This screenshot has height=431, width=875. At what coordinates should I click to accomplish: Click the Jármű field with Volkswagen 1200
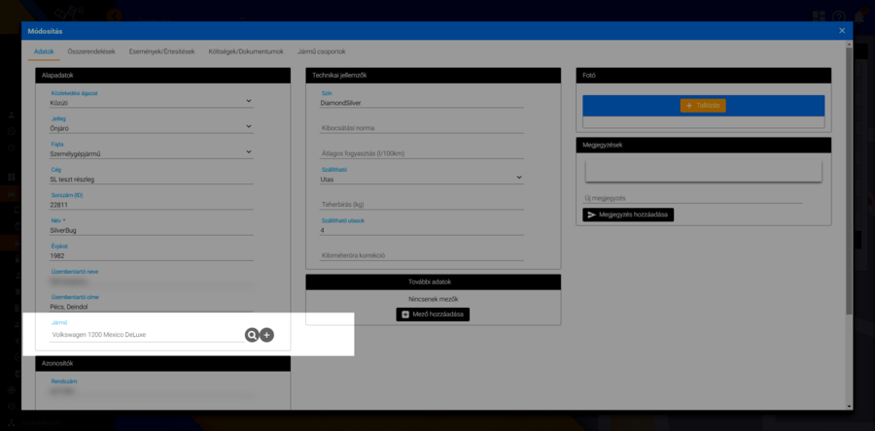pyautogui.click(x=146, y=335)
